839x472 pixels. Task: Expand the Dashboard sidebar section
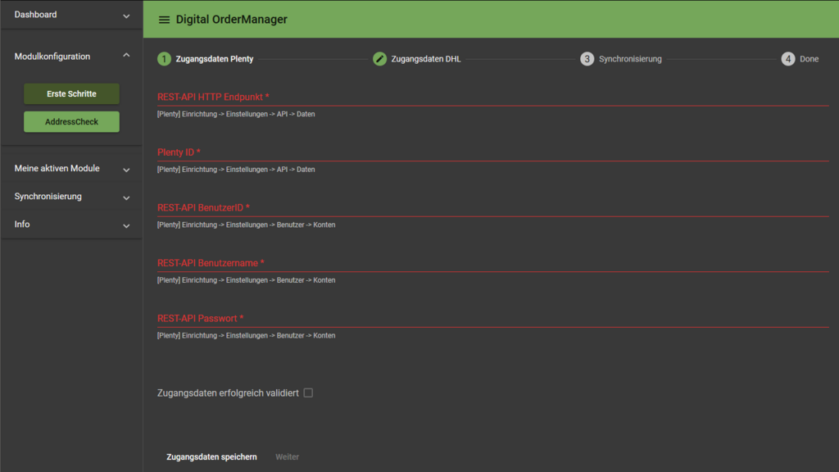coord(126,16)
